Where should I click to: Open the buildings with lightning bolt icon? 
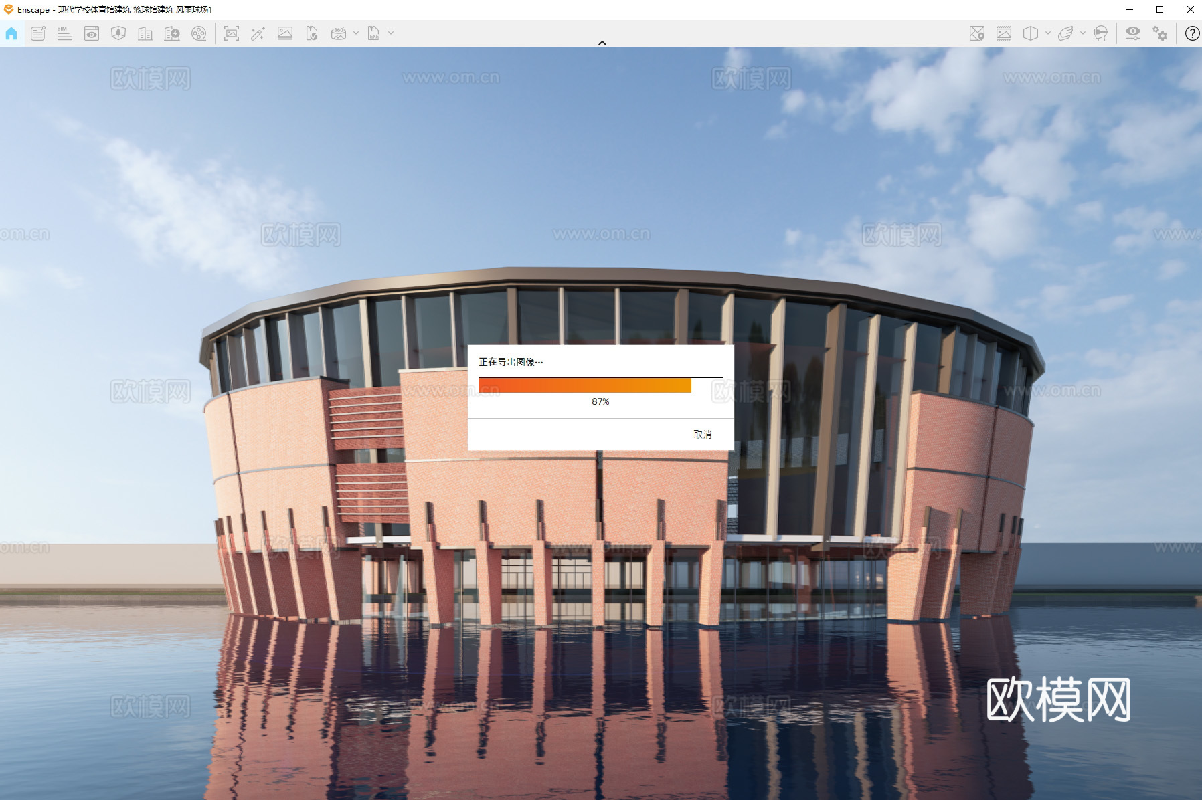tap(172, 33)
